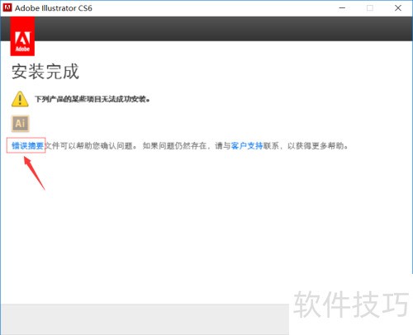Click the disabled maximize window button

pyautogui.click(x=370, y=8)
